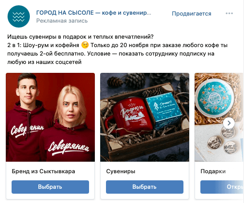244x203 pixels.
Task: Click the blue Привет box in photo
Action: [x=164, y=110]
